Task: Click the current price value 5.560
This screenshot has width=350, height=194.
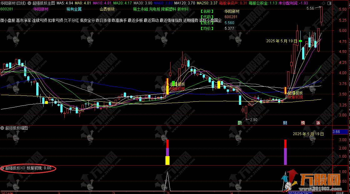Action: point(229,23)
